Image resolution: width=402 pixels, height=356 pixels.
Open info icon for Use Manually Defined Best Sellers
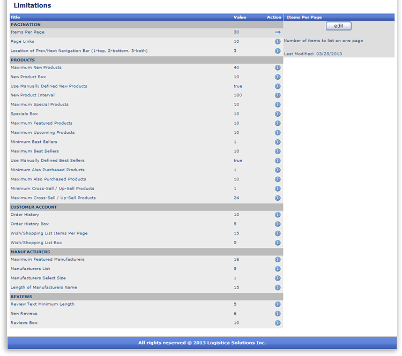[x=278, y=161]
